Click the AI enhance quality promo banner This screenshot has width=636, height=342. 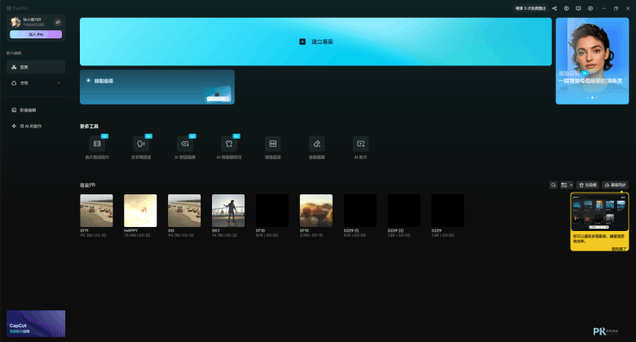(592, 61)
